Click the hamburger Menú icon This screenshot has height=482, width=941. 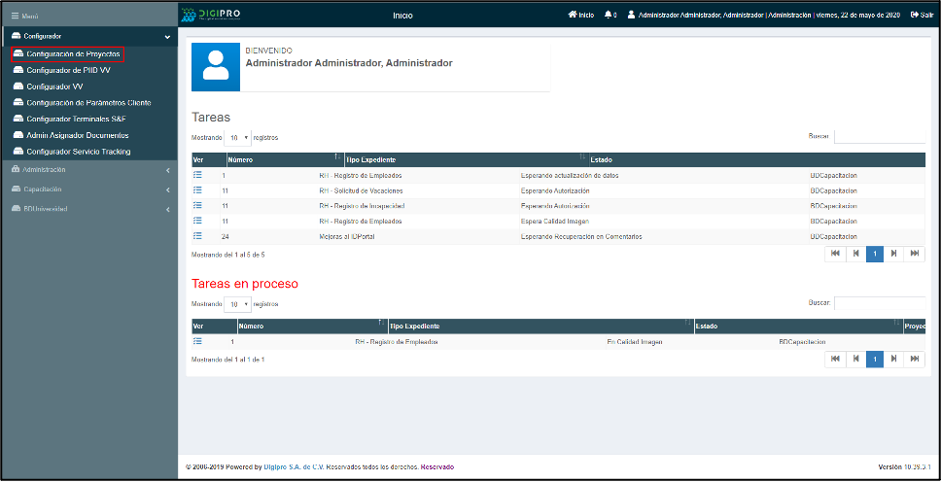(15, 17)
